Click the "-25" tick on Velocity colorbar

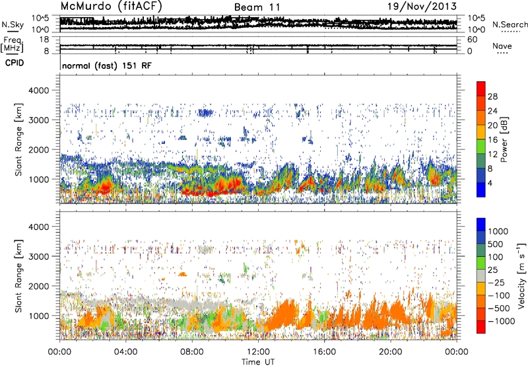click(x=497, y=283)
